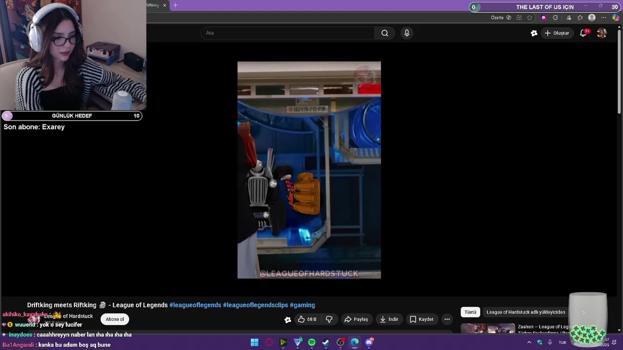Click the İndir download button
Viewport: 623px width, 350px height.
click(389, 319)
